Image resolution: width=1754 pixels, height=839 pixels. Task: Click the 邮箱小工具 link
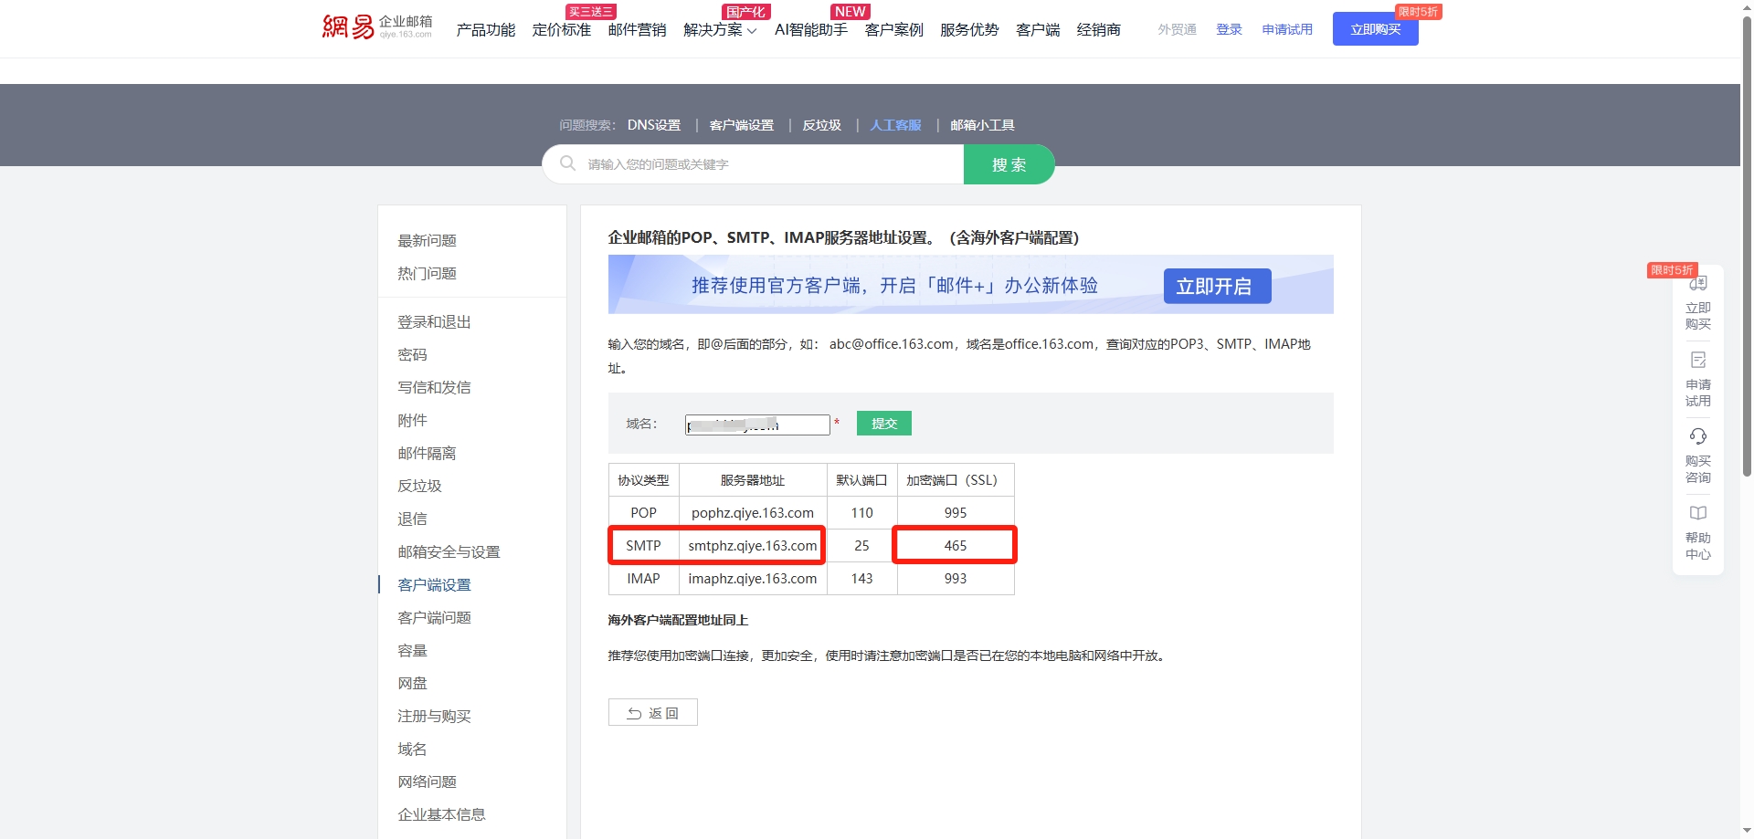click(x=982, y=125)
